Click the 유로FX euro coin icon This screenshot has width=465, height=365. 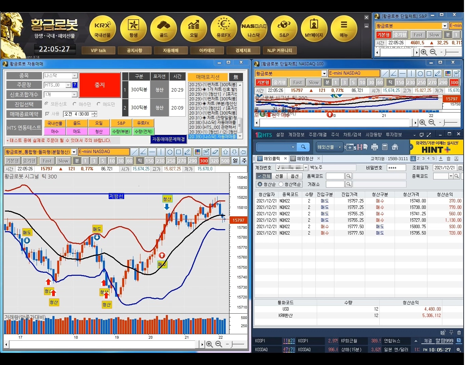[223, 28]
